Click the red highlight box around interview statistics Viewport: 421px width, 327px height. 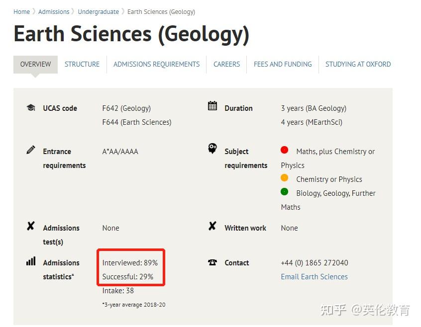coord(131,267)
